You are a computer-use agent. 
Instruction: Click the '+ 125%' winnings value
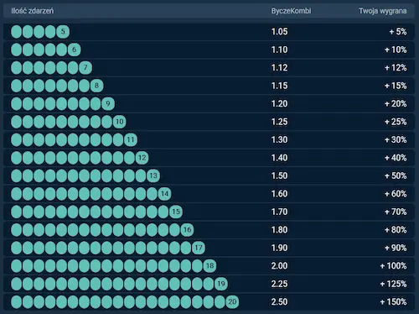tap(393, 284)
